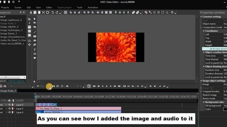
Task: Select the speech bubble tooltip tool
Action: (35, 58)
